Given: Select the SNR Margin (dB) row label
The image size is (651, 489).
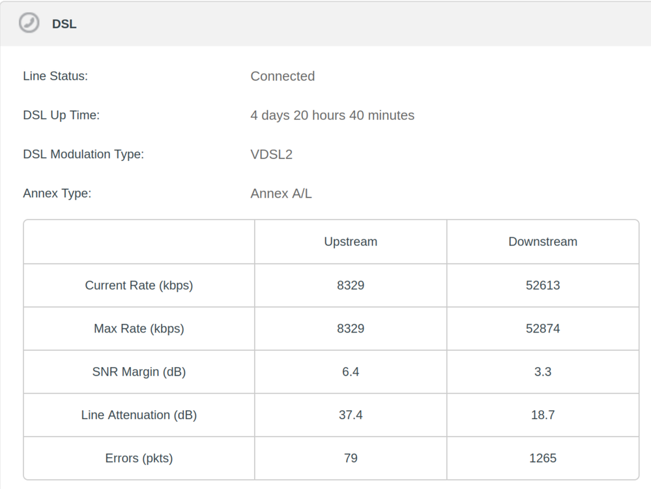Looking at the screenshot, I should point(139,372).
